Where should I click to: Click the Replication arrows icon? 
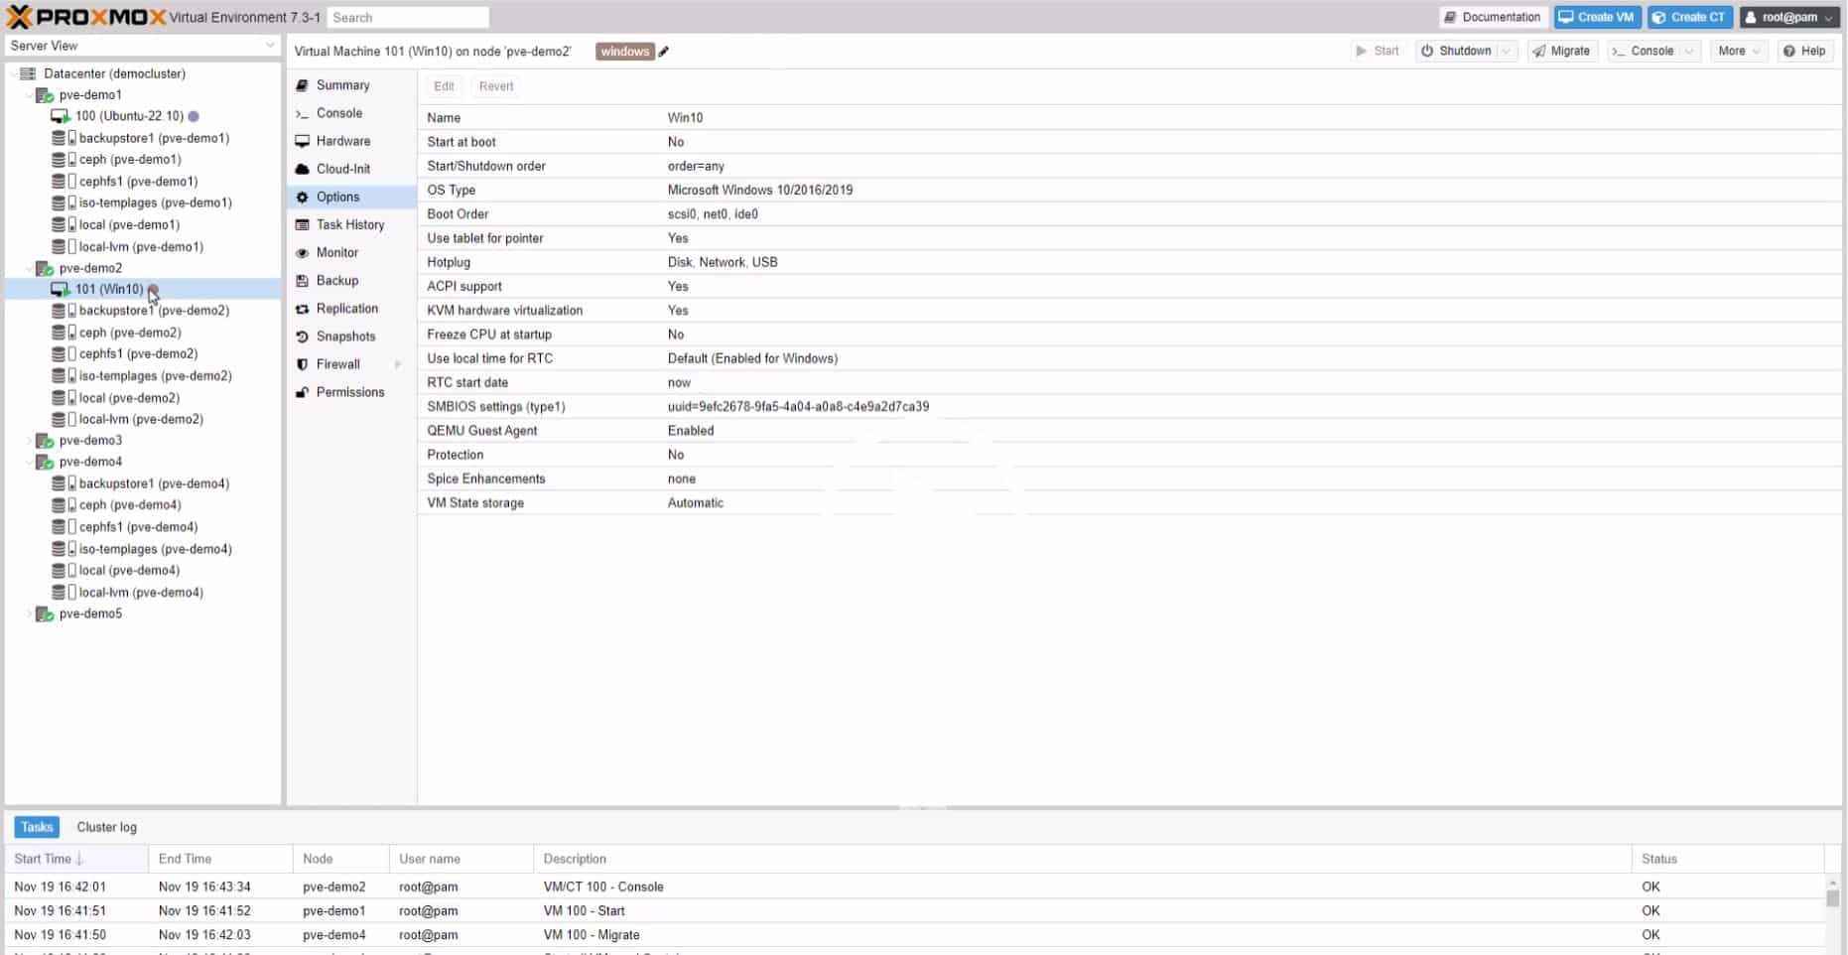click(303, 309)
